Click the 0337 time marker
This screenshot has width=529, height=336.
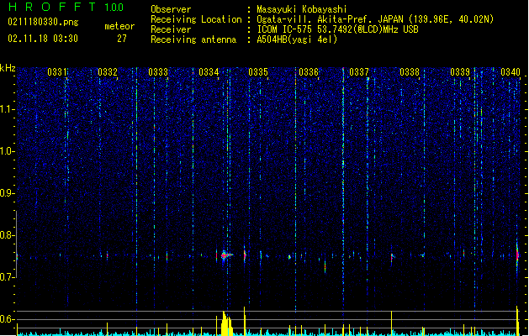359,72
